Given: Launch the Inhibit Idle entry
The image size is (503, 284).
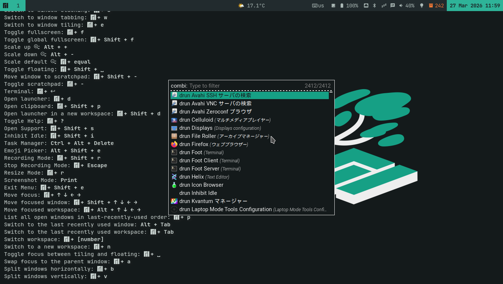Looking at the screenshot, I should (x=198, y=193).
